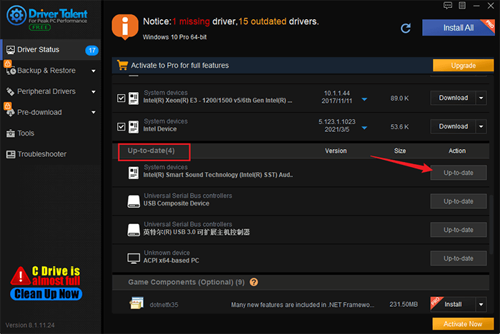Click the ACPI x64-based PC monitor icon

tap(134, 258)
